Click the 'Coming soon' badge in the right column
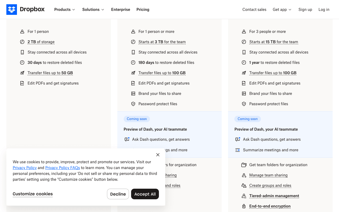This screenshot has width=339, height=212. point(248,119)
